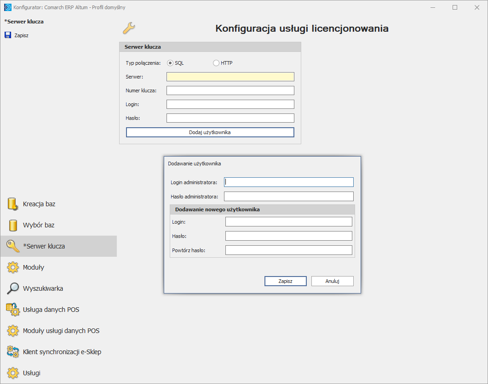The height and width of the screenshot is (384, 488).
Task: Focus the Login field under Serwer klucza
Action: [x=230, y=104]
